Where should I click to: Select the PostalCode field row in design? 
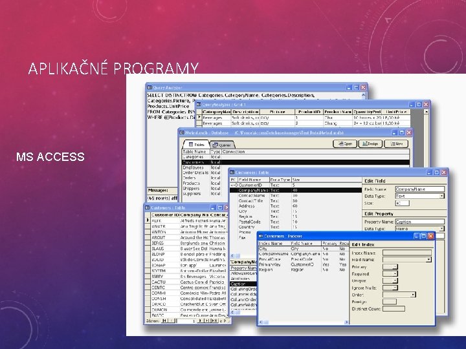296,222
